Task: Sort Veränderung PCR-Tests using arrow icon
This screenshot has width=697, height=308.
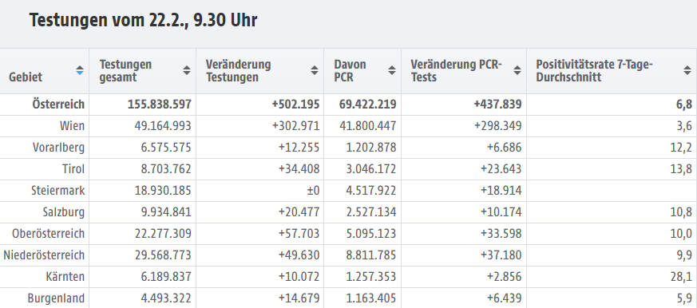Action: tap(517, 70)
